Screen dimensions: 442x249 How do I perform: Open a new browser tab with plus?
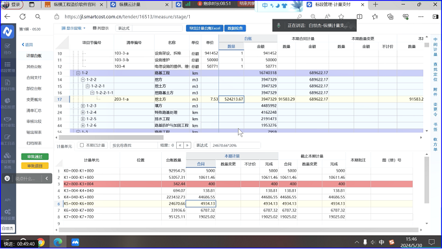pos(375,5)
